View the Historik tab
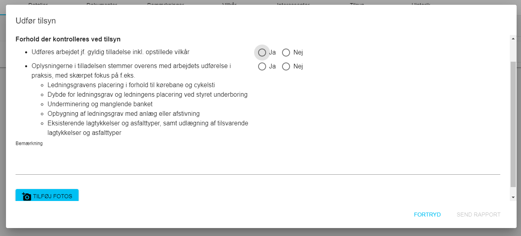Viewport: 521px width, 236px height. pyautogui.click(x=421, y=3)
